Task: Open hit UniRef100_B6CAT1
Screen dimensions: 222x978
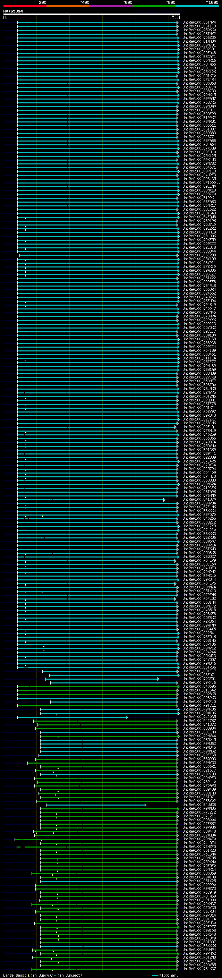Action: click(x=199, y=57)
